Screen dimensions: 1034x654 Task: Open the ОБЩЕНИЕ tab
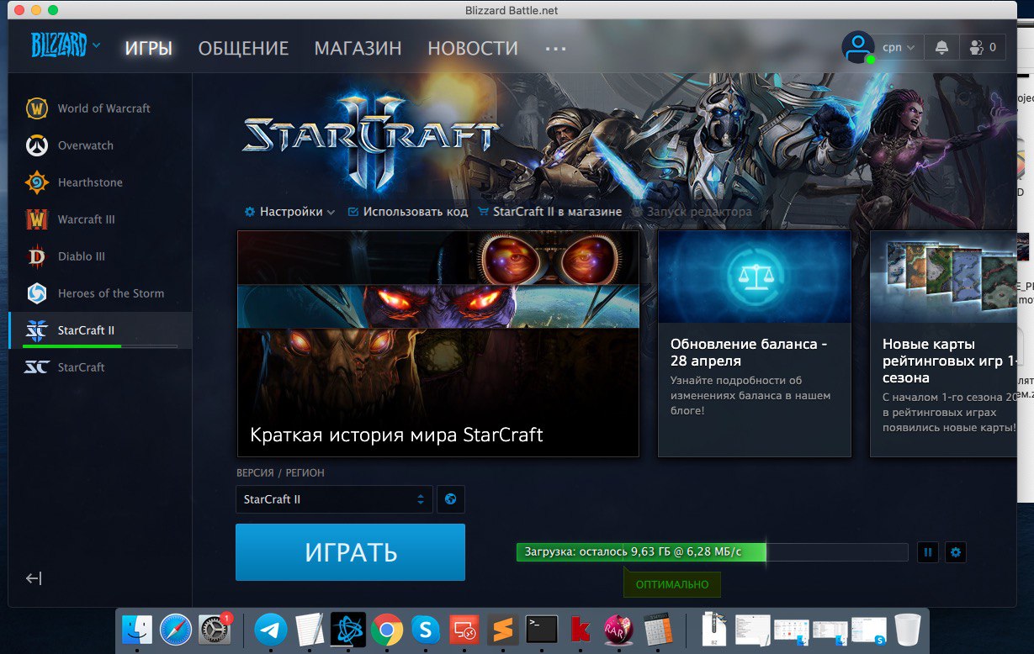click(243, 48)
